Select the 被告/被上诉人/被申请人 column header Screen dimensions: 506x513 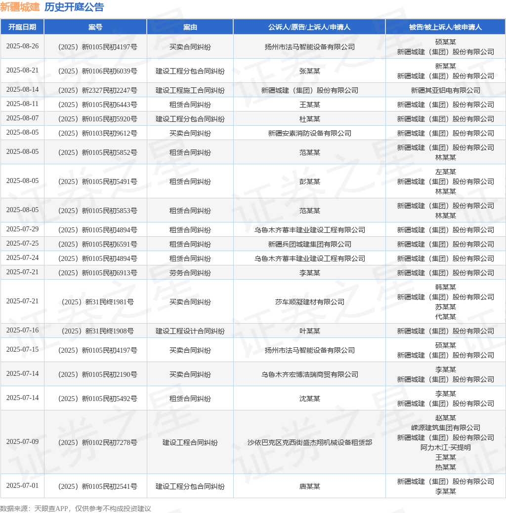(x=445, y=27)
